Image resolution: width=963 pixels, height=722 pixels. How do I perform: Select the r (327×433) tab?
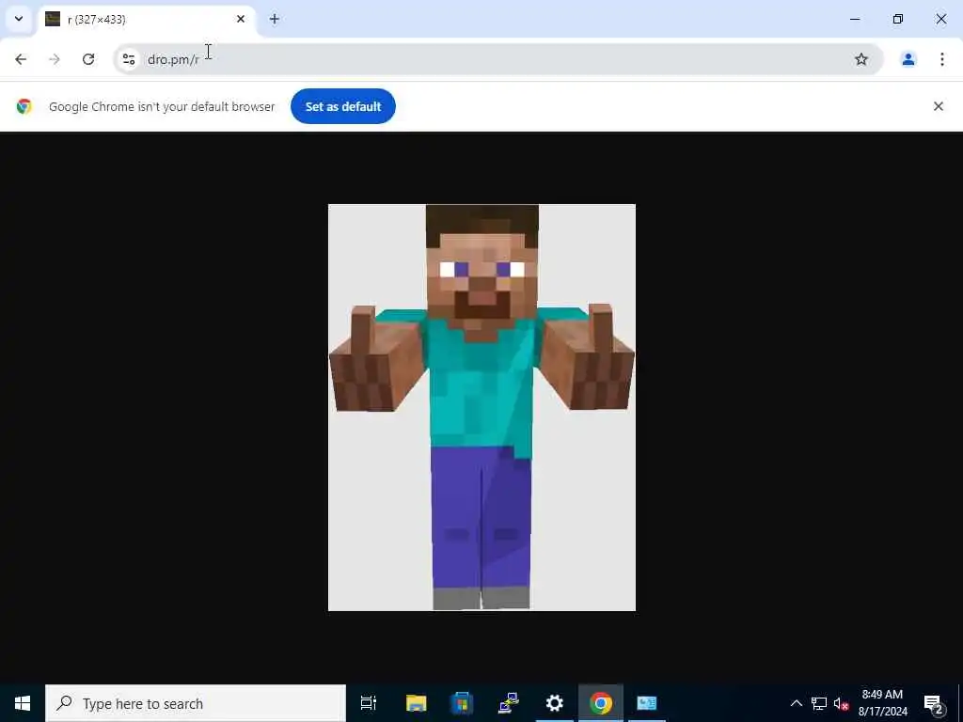[148, 19]
